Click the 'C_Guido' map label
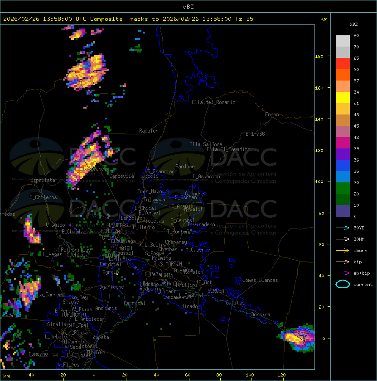 (x=55, y=225)
